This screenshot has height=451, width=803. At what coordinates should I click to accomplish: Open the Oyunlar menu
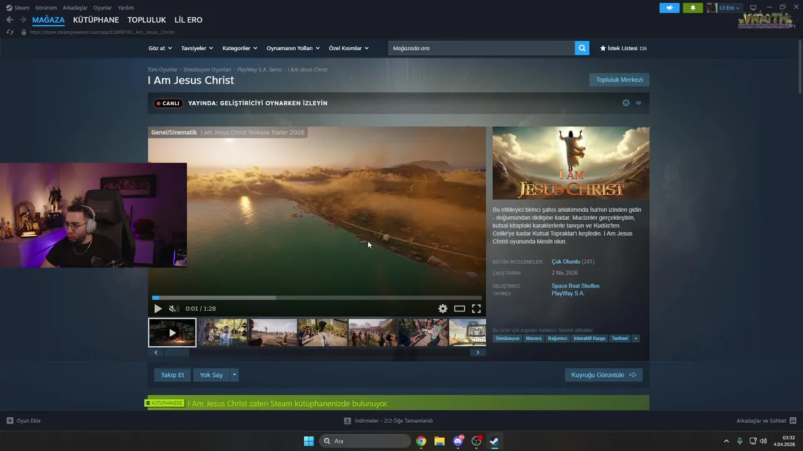[103, 8]
